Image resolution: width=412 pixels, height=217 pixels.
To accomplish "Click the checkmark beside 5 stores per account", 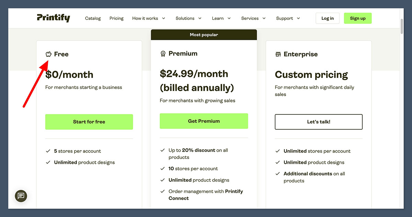I will coord(48,151).
